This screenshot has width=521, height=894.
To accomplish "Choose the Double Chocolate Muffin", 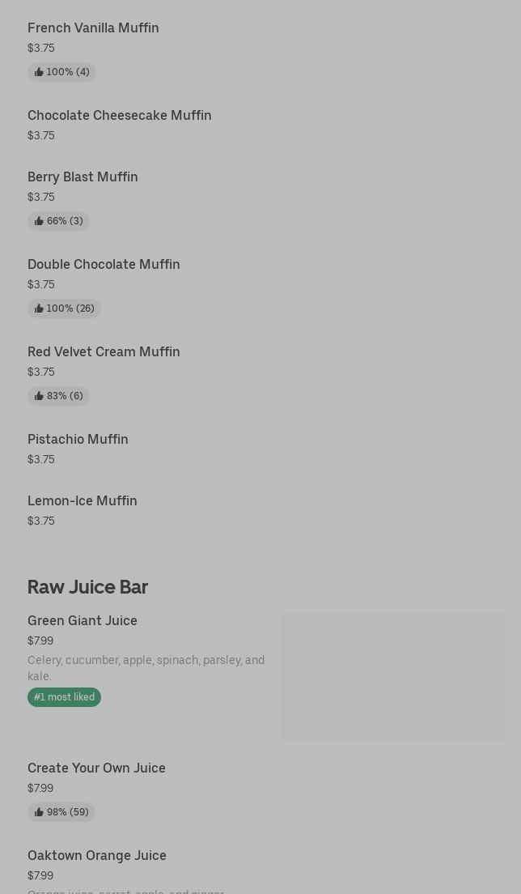I will [x=104, y=264].
